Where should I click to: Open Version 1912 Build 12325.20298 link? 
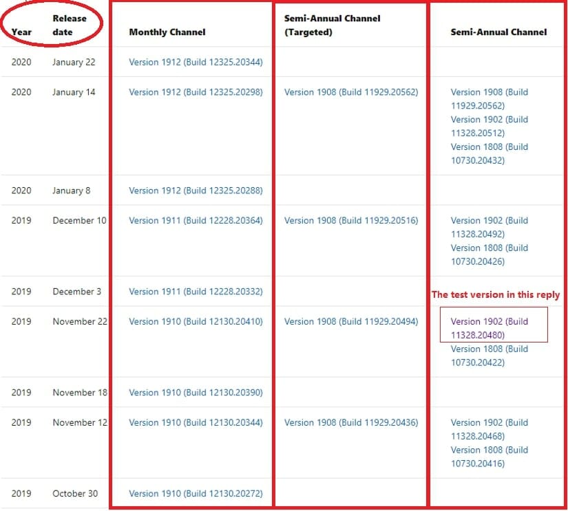(x=196, y=92)
